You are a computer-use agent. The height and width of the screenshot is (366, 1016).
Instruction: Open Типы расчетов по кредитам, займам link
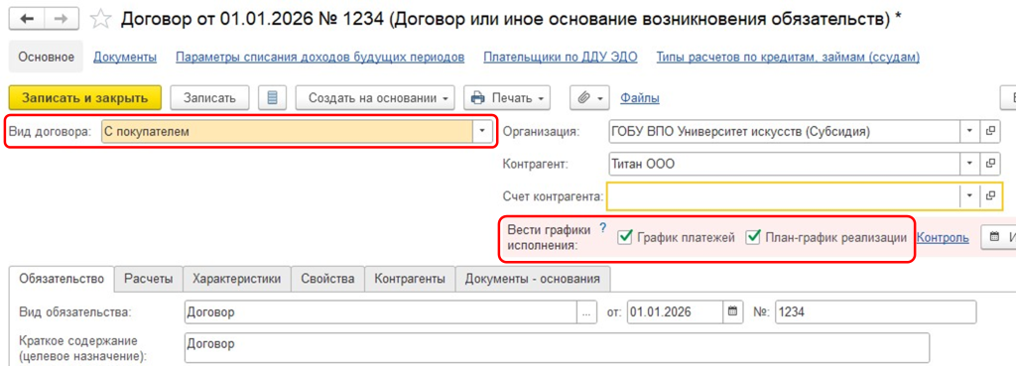click(788, 57)
